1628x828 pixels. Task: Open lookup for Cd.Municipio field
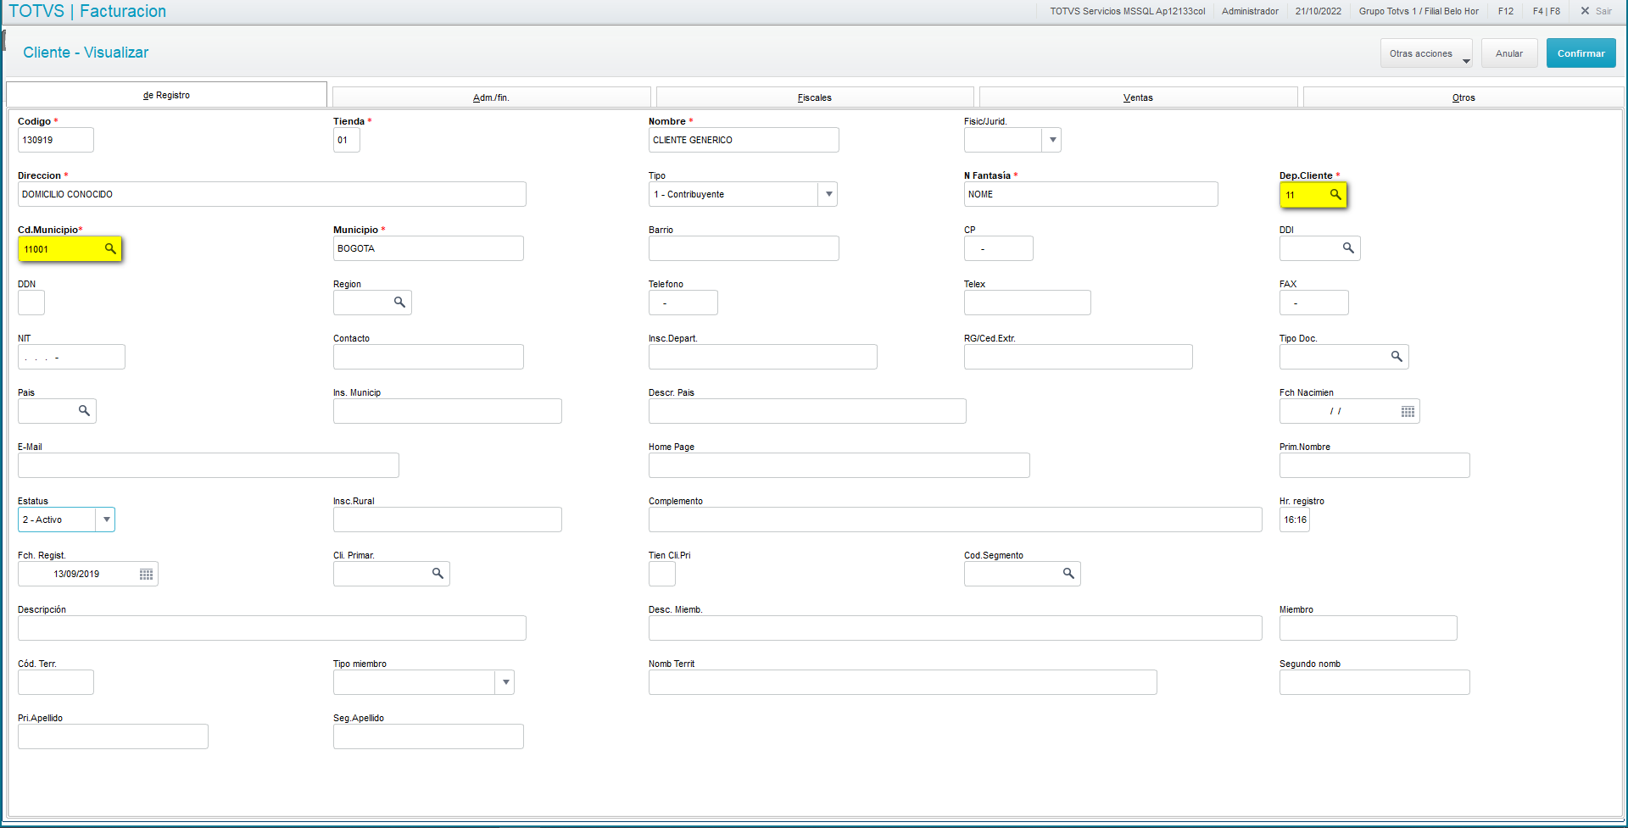tap(110, 248)
